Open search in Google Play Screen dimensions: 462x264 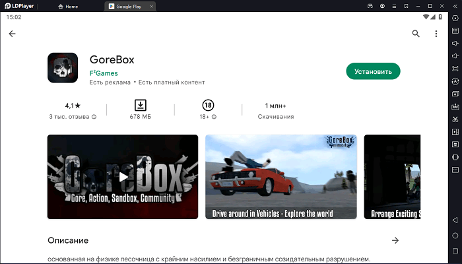[416, 34]
